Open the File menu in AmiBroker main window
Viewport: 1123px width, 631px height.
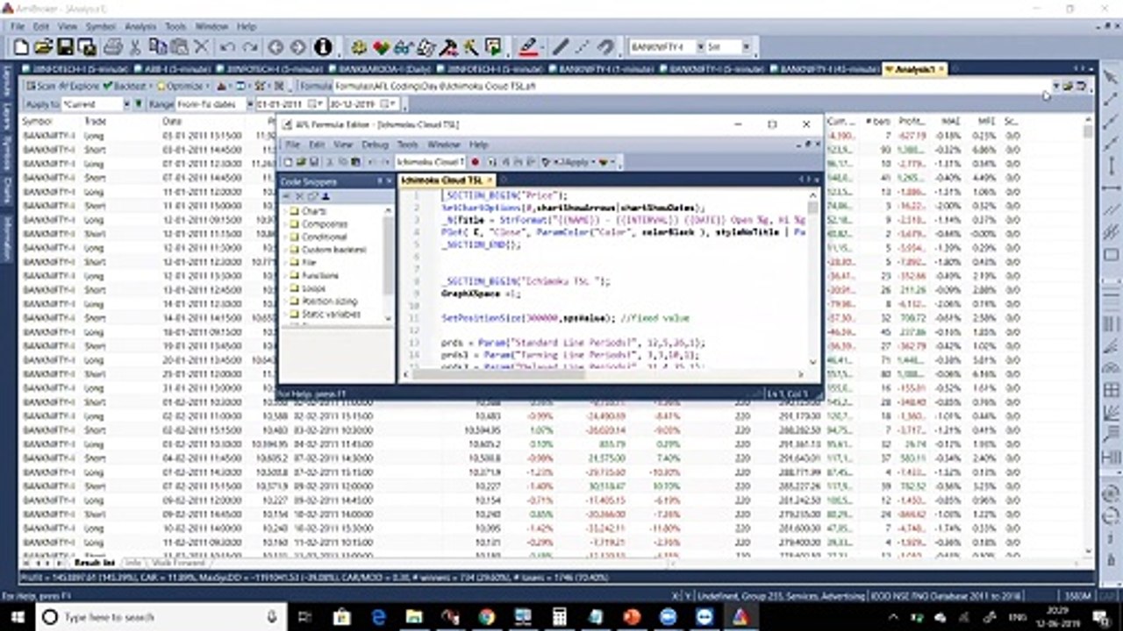tap(18, 26)
